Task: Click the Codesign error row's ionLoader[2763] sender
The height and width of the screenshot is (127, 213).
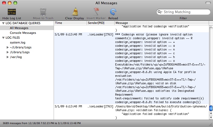Action: (x=100, y=35)
